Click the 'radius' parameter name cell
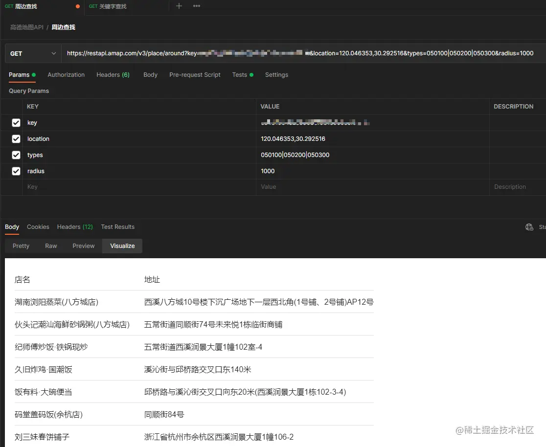Viewport: 546px width, 447px height. tap(139, 171)
